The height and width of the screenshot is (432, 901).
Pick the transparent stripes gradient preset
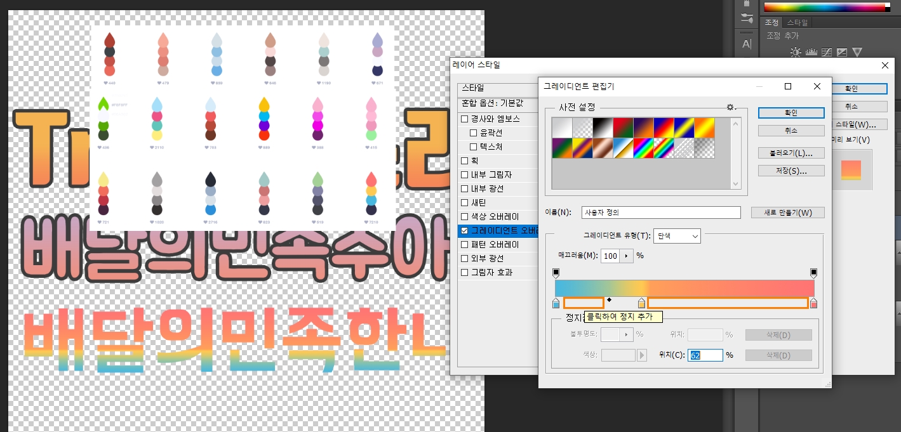(684, 148)
